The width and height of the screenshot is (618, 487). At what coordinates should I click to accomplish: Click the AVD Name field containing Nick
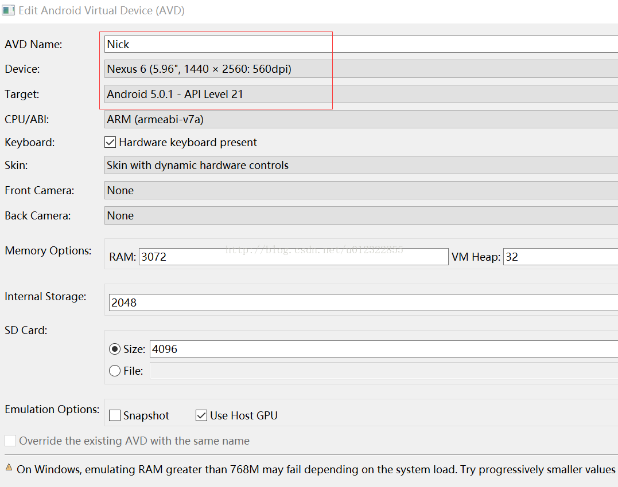point(361,44)
